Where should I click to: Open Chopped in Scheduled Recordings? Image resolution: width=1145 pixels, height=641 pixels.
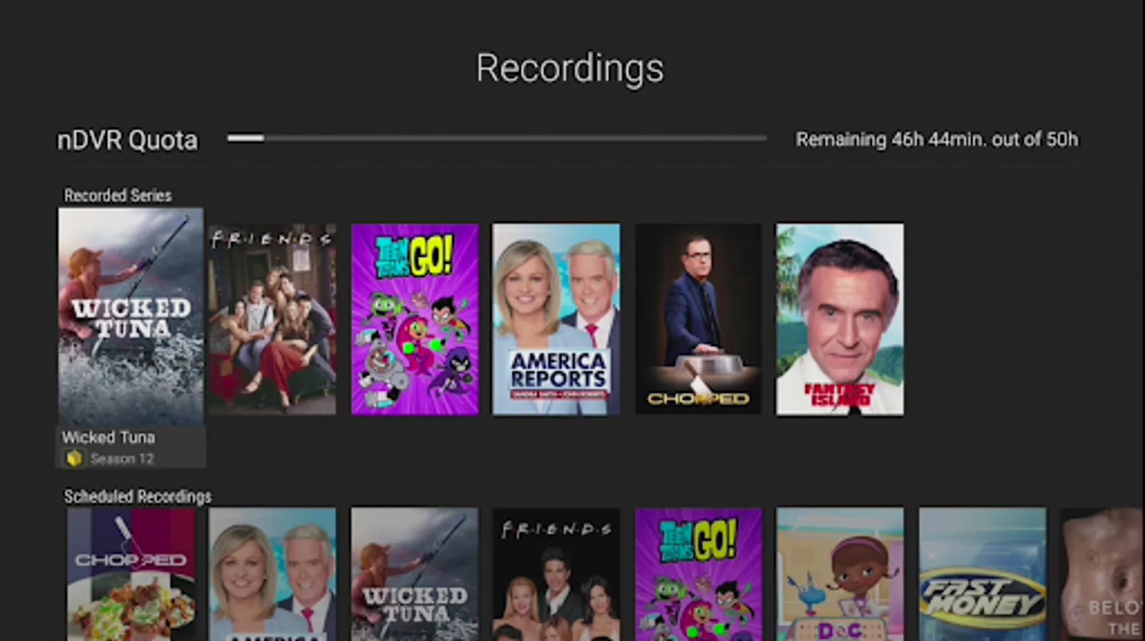coord(131,574)
